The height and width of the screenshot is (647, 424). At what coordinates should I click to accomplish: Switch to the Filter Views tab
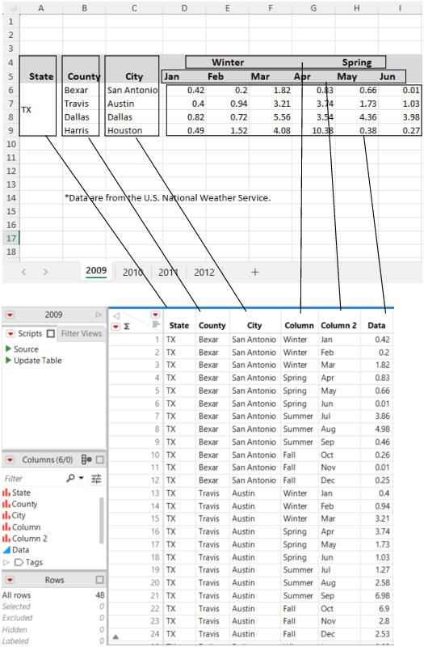[82, 334]
